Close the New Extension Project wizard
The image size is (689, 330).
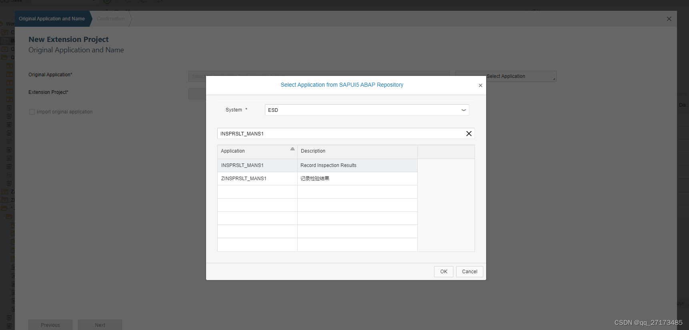point(669,19)
